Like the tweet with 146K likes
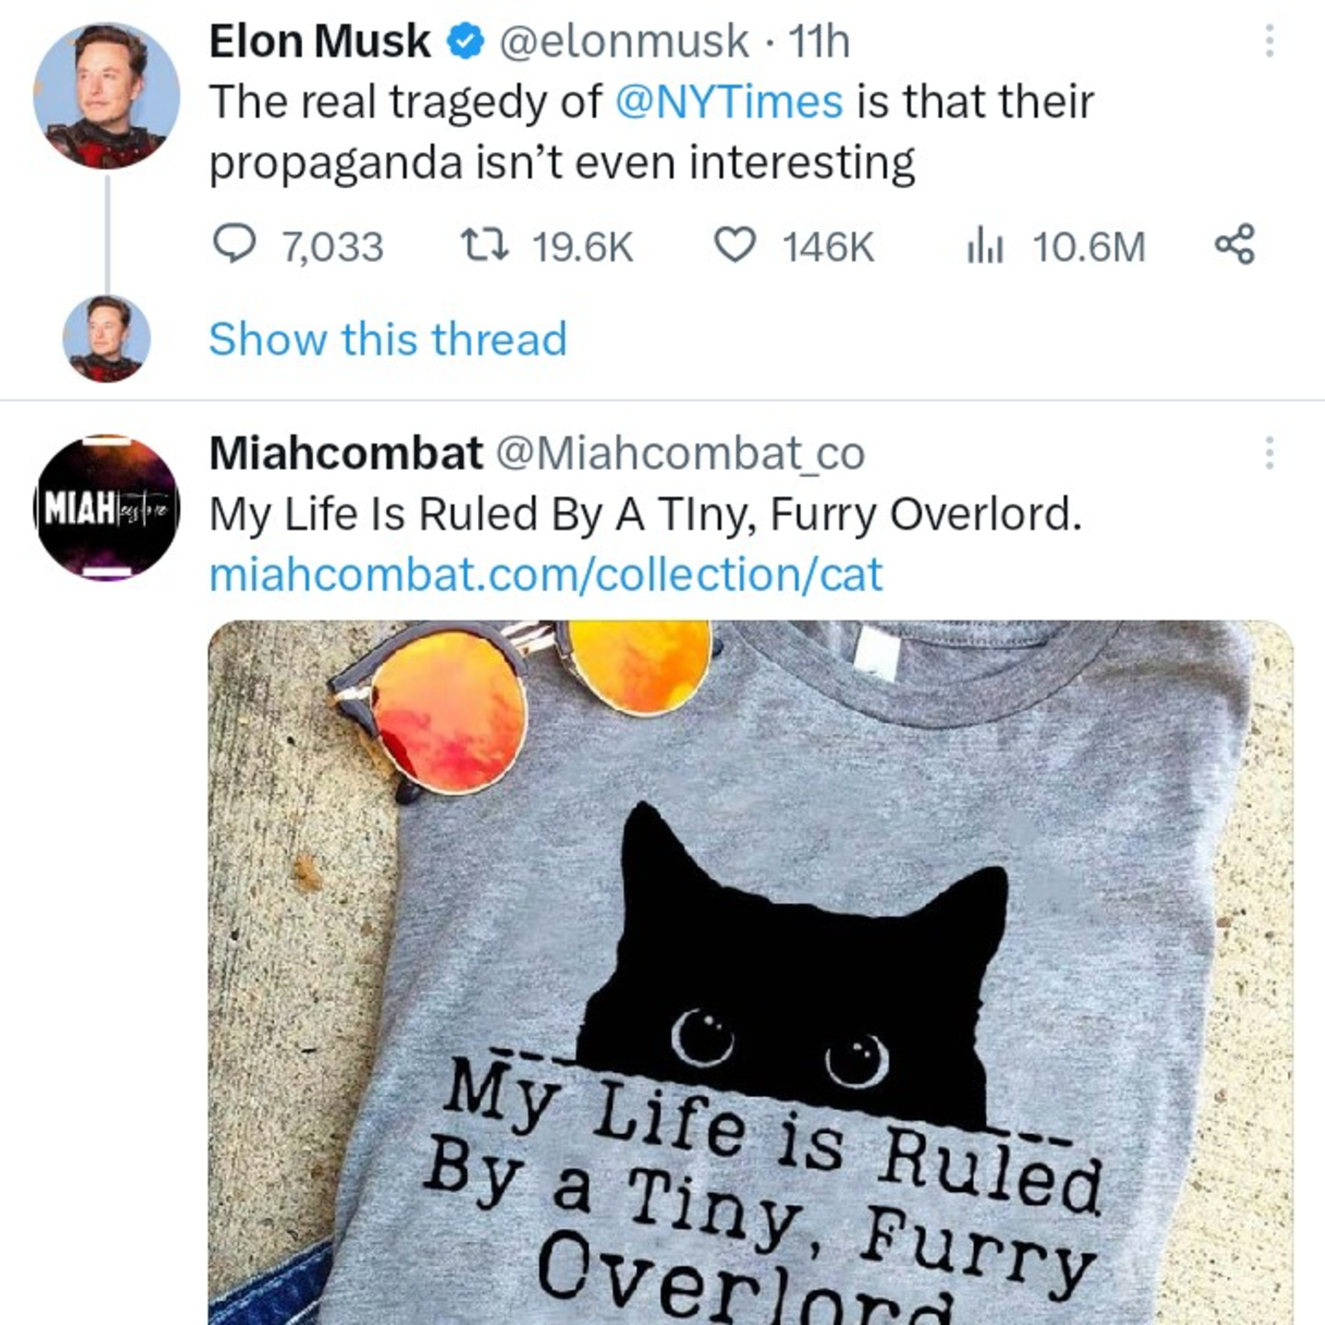The height and width of the screenshot is (1325, 1325). [x=735, y=245]
